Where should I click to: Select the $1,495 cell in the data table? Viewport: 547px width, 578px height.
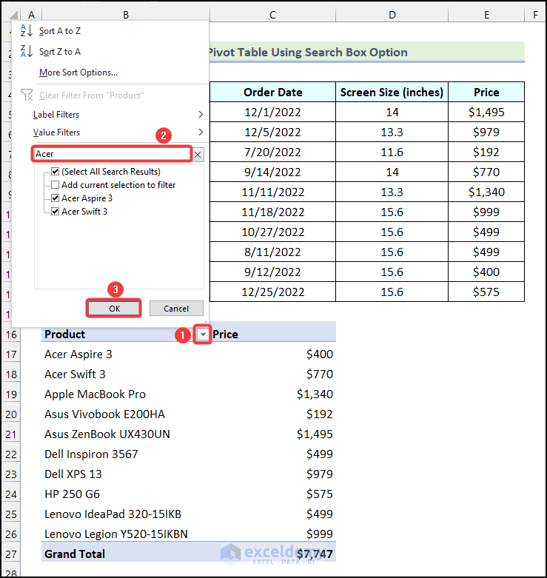click(x=486, y=112)
